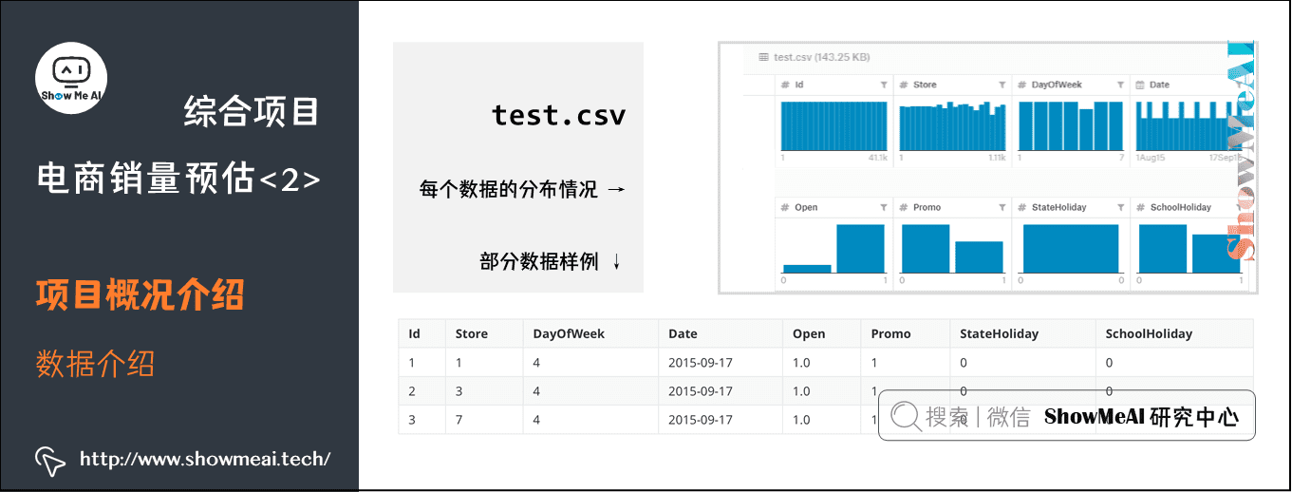Screen dimensions: 1292x492
Task: Click the hash type icon of DayOfWeek column
Action: pyautogui.click(x=1022, y=85)
